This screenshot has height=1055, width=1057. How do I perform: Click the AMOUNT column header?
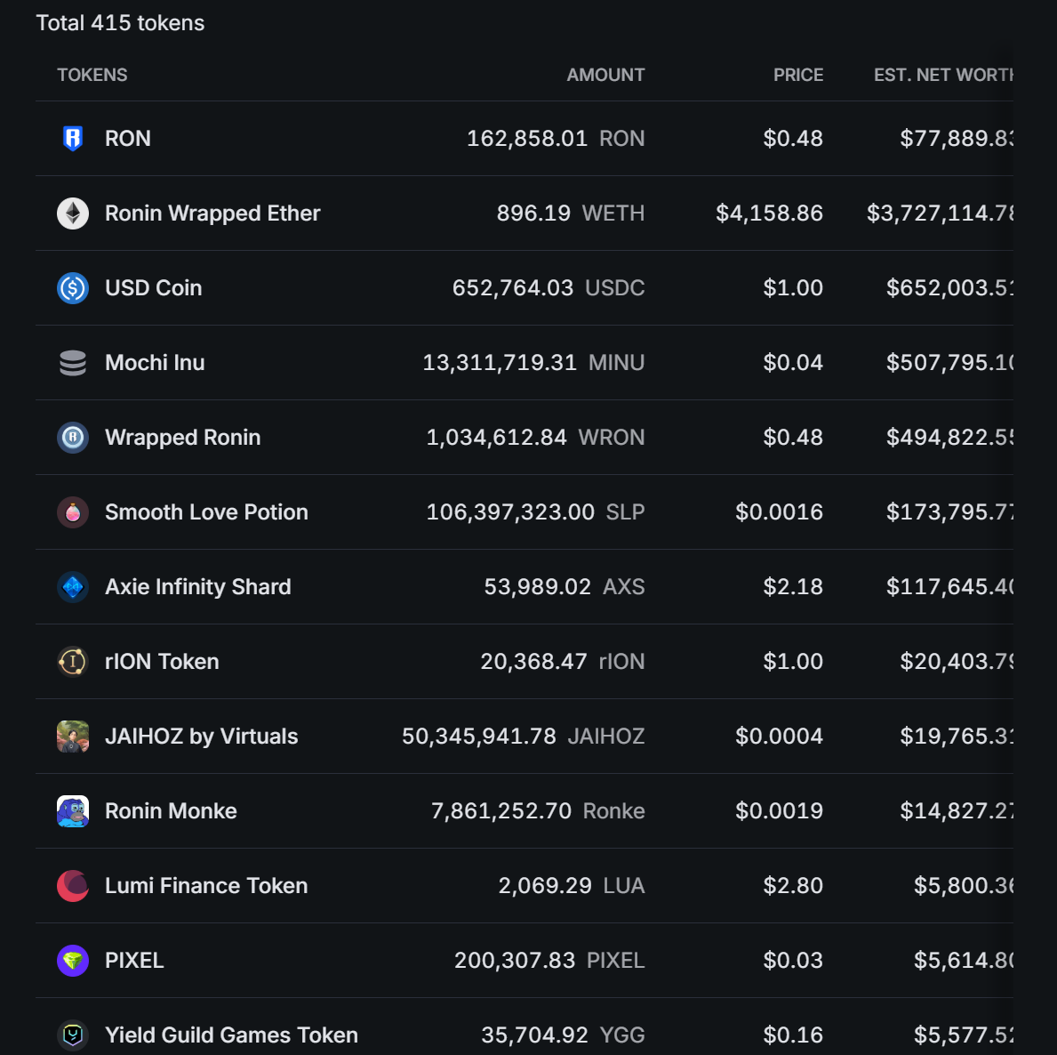(605, 75)
